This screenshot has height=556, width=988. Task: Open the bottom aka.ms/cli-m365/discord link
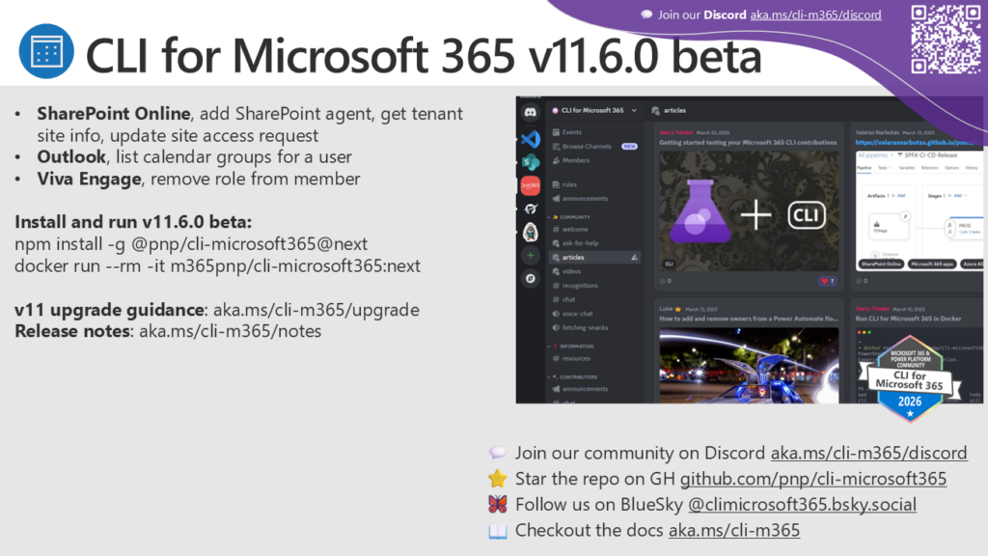pyautogui.click(x=869, y=453)
